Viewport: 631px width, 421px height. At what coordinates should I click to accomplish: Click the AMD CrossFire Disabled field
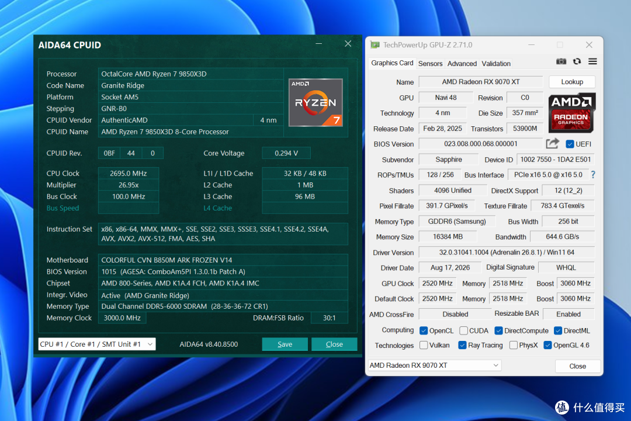click(x=455, y=314)
